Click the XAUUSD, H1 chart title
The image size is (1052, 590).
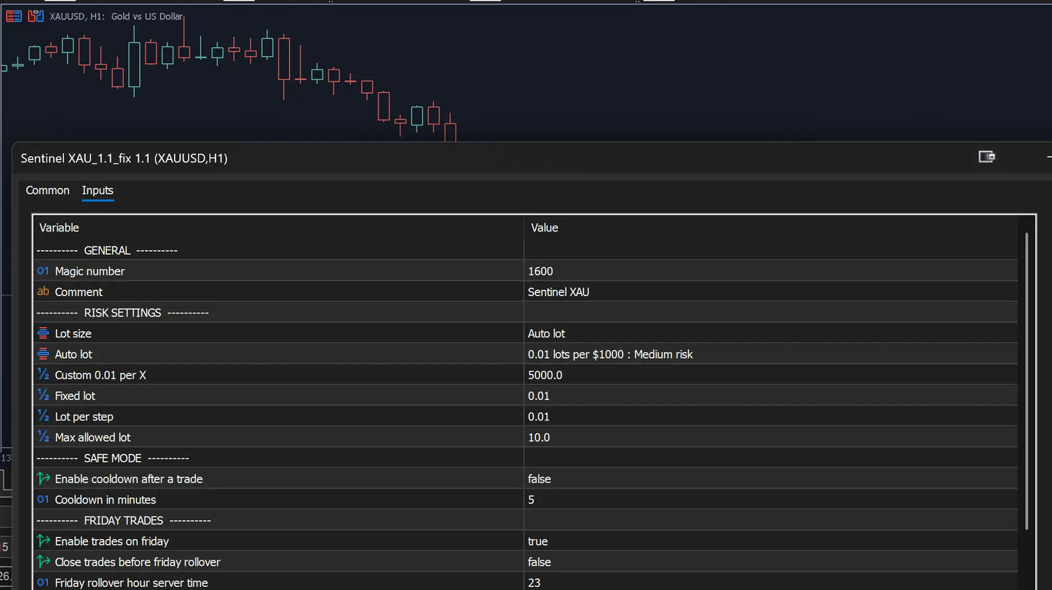coord(116,17)
